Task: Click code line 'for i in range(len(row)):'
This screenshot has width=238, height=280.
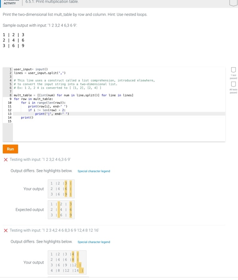Action: click(43, 103)
